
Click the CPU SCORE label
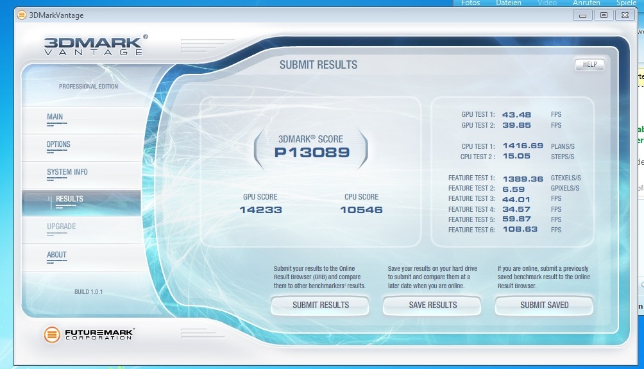[361, 197]
